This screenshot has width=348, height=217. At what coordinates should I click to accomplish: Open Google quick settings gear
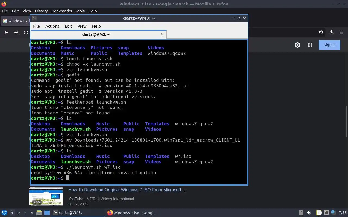coord(297,45)
